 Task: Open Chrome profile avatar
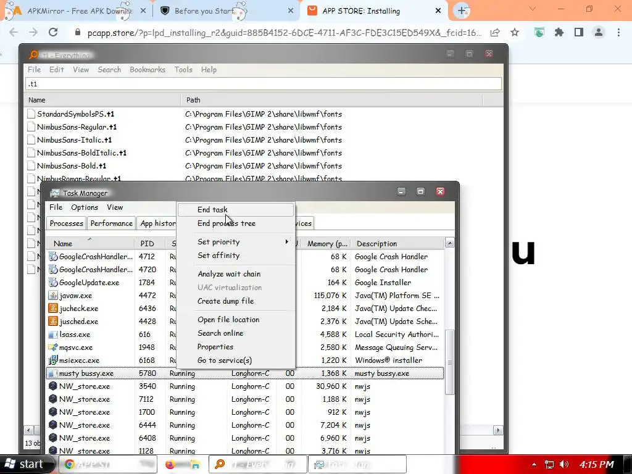coord(599,32)
